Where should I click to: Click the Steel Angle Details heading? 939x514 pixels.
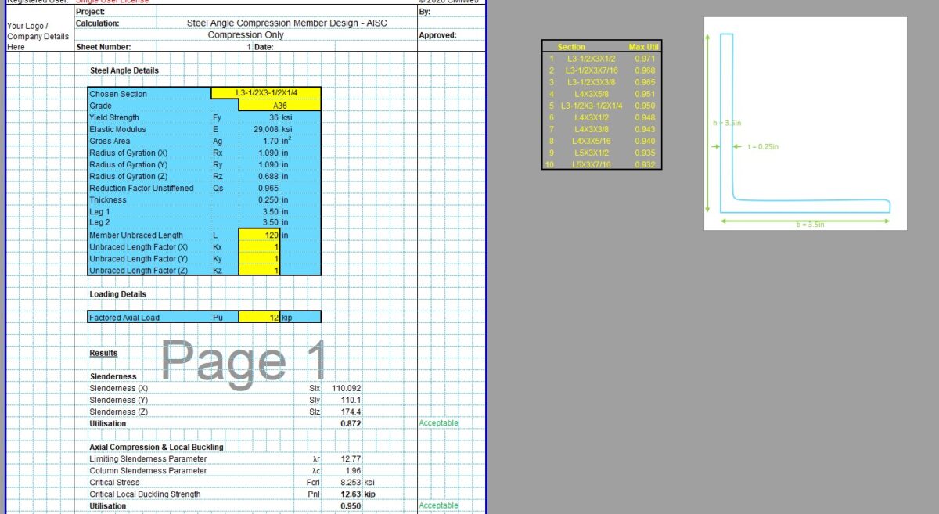click(x=124, y=70)
